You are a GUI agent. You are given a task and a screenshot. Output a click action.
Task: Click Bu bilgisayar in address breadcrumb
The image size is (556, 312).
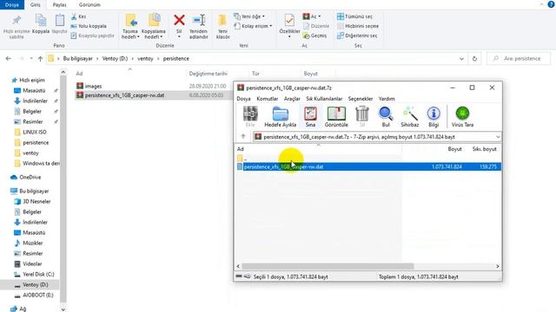pos(77,59)
